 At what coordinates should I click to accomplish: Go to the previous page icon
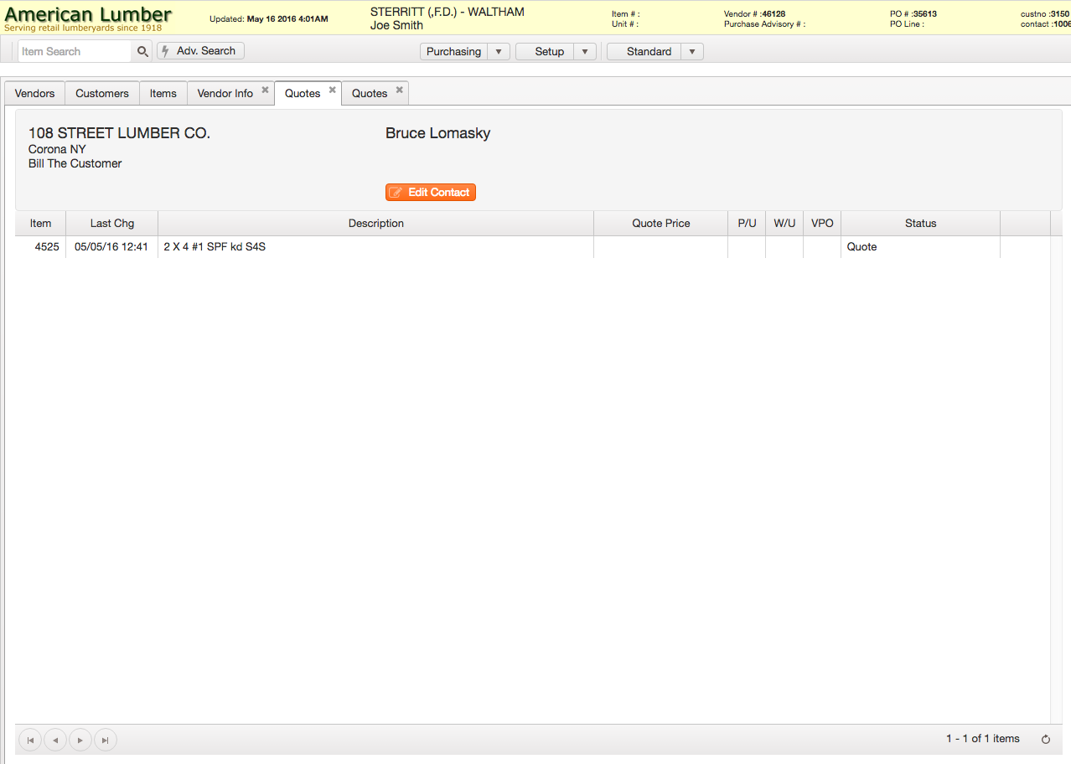point(55,740)
